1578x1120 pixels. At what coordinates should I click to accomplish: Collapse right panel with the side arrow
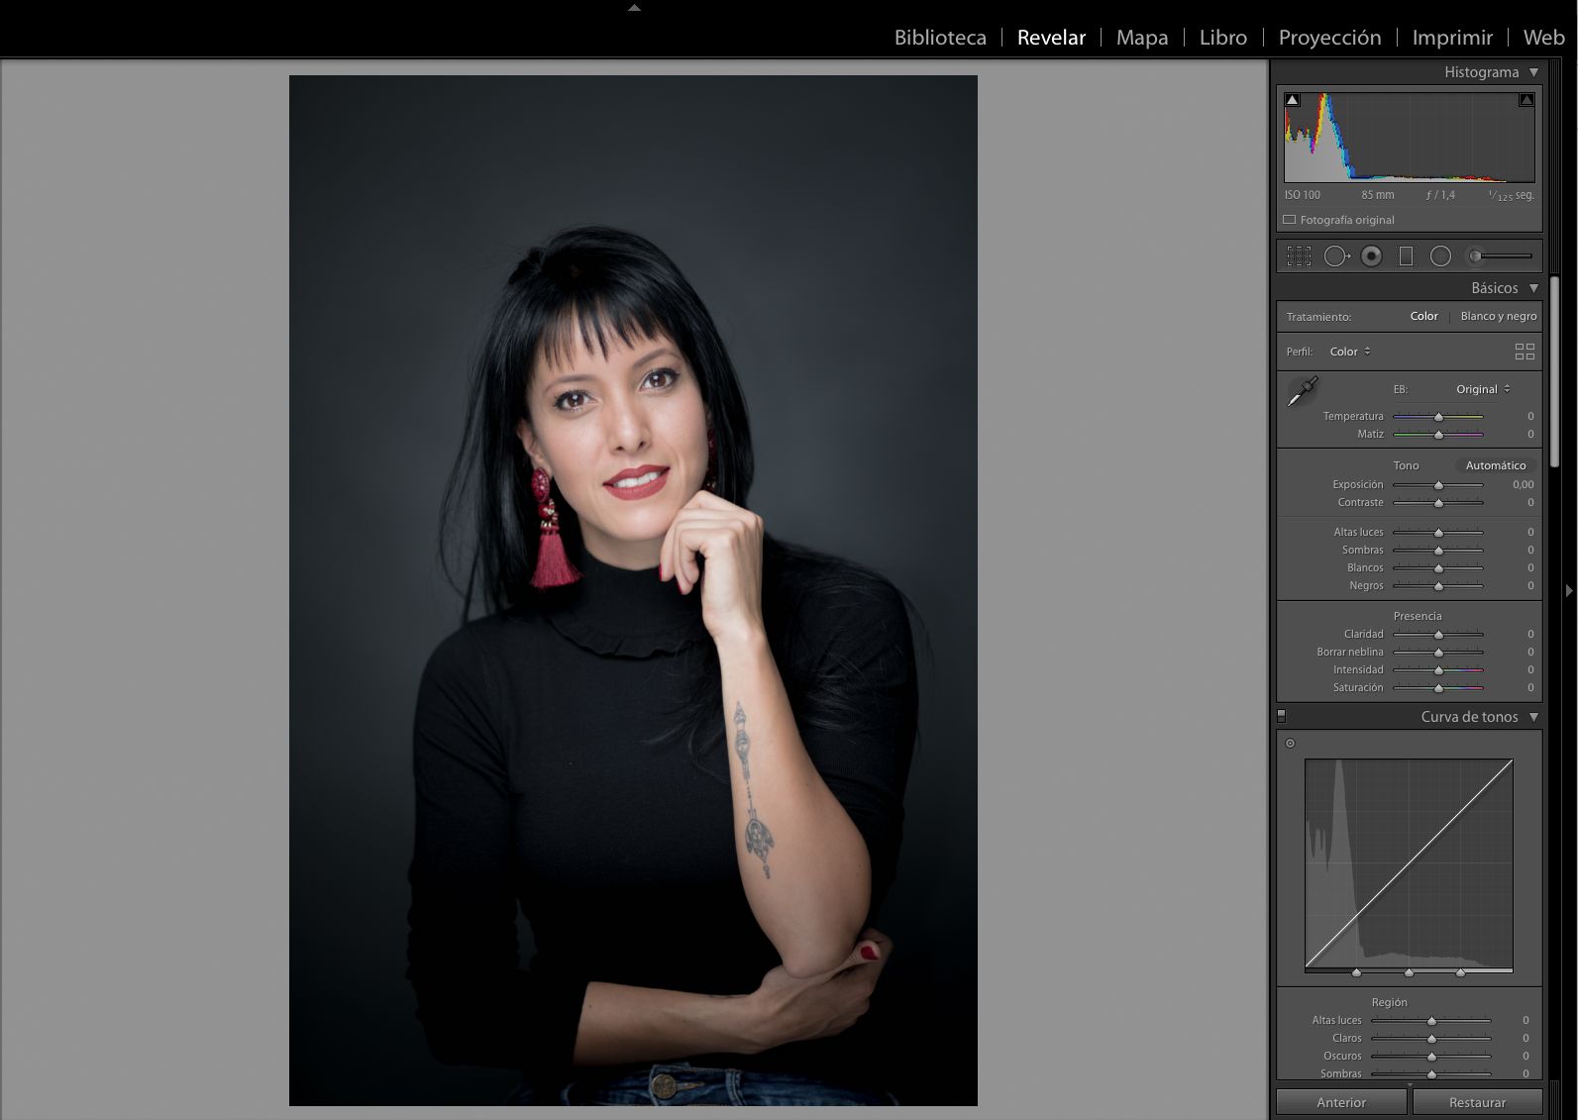tap(1569, 591)
